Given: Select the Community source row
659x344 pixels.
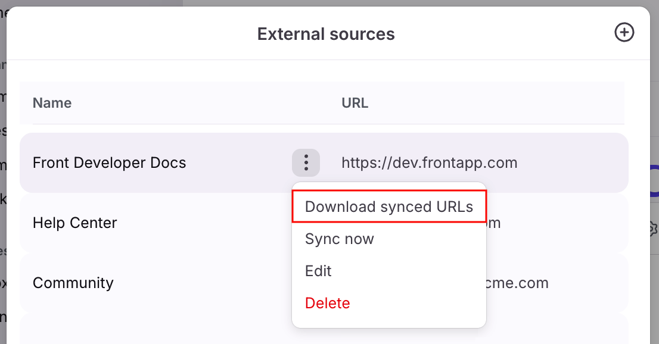Looking at the screenshot, I should click(x=73, y=282).
